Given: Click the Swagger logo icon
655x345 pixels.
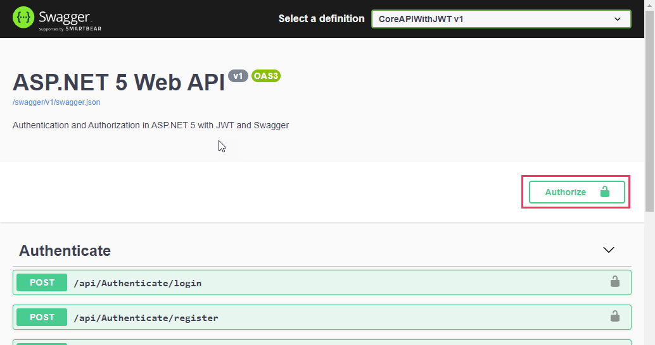Looking at the screenshot, I should (23, 18).
